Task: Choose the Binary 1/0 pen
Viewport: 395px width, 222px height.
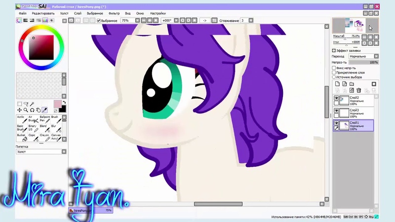Action: (33, 128)
